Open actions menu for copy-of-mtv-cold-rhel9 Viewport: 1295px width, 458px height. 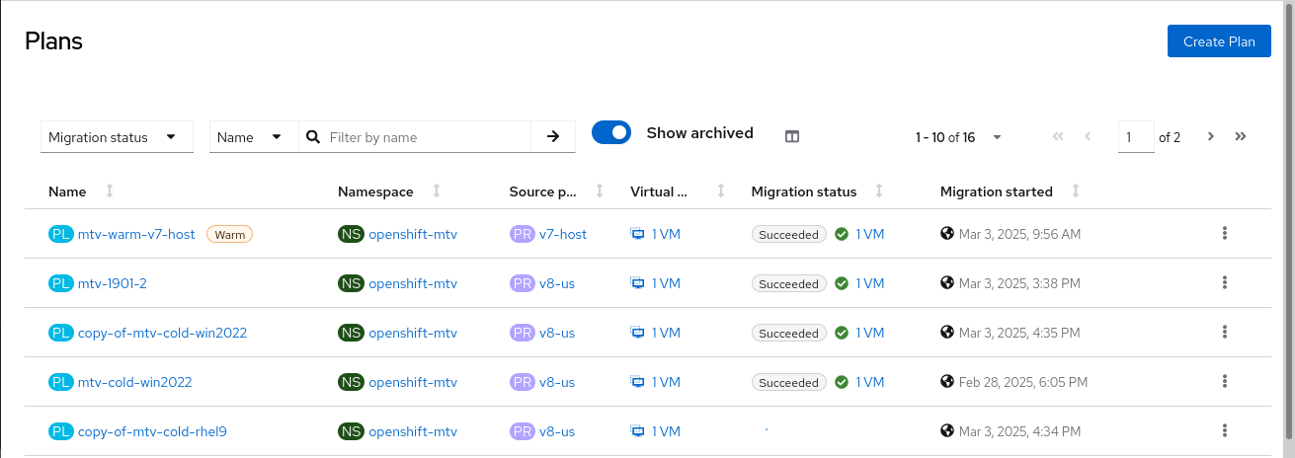[x=1224, y=431]
